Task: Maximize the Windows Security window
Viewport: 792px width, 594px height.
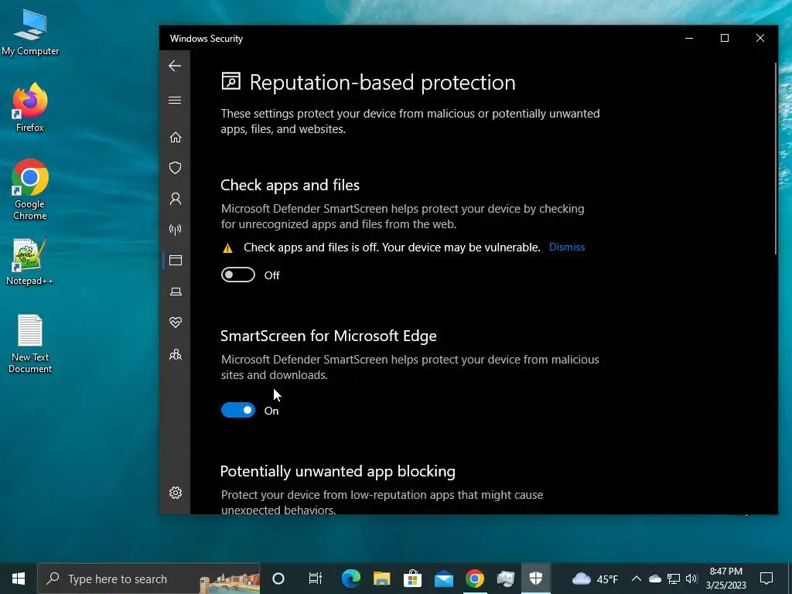Action: pos(724,39)
